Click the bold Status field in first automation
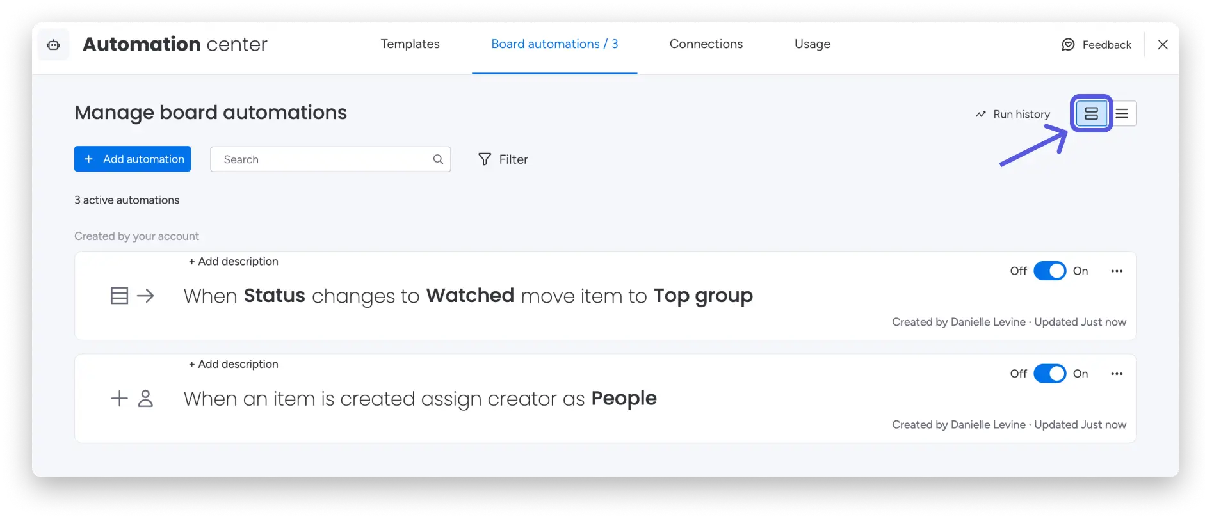Viewport: 1205px width, 519px height. 275,296
